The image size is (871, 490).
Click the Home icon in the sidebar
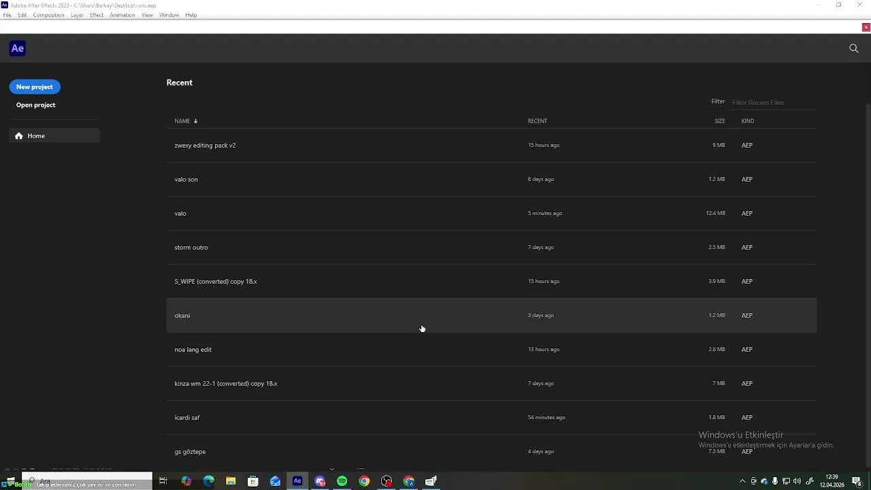pyautogui.click(x=19, y=136)
